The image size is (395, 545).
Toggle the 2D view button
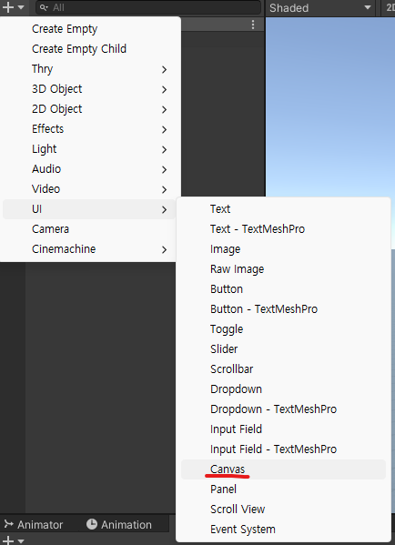390,7
